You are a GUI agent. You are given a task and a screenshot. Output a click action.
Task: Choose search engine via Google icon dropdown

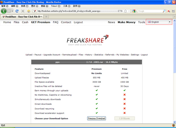[x=134, y=11]
